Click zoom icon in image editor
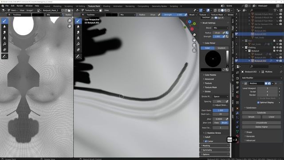Viewport: 284px width, 160px height. pos(70,21)
